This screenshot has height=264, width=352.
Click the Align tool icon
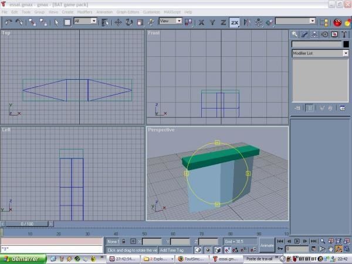pyautogui.click(x=269, y=22)
